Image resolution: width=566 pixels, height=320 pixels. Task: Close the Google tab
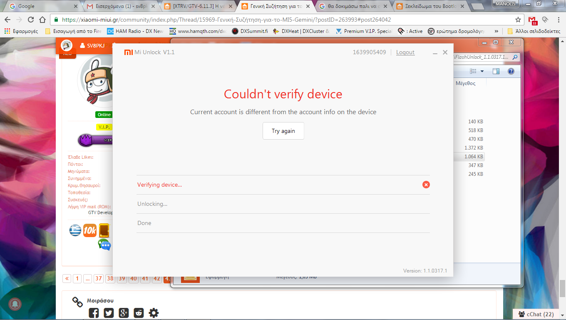pyautogui.click(x=75, y=7)
